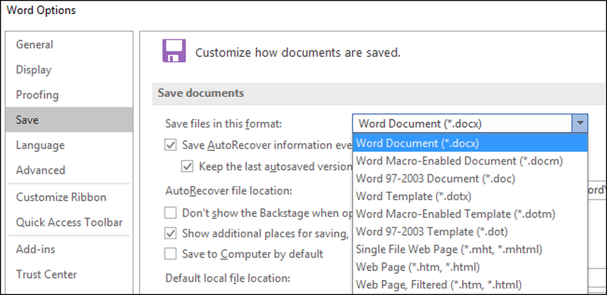Click the purple floppy disk save icon
607x295 pixels.
[x=174, y=51]
